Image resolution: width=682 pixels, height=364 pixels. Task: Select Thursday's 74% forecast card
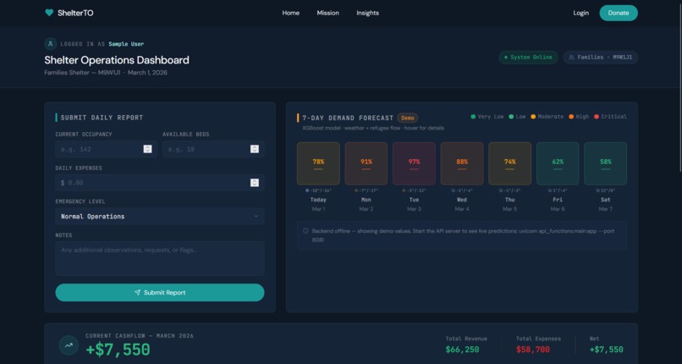[509, 163]
